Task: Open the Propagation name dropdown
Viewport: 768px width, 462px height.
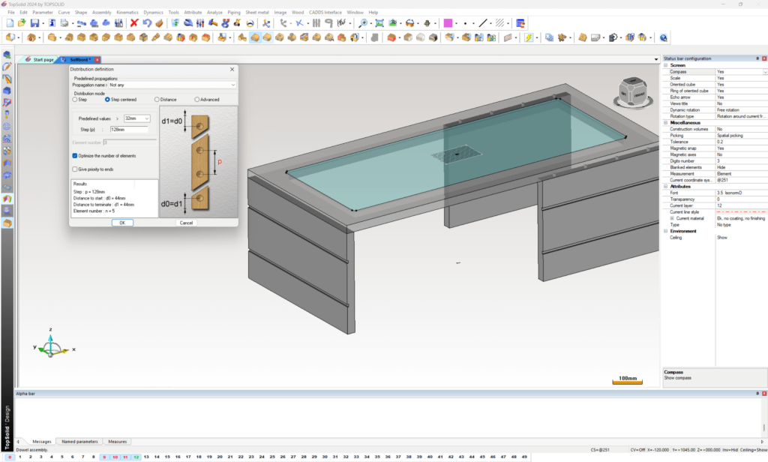Action: click(x=232, y=85)
